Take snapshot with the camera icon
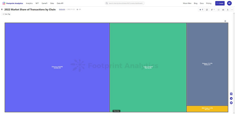Screen dimensions: 235x114 point(223,10)
